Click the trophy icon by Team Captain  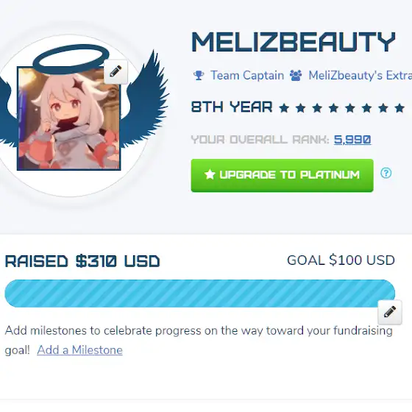point(199,75)
